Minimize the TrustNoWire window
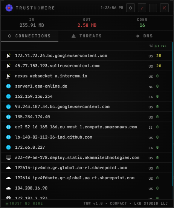Image resolution: width=174 pixels, height=208 pixels. (153, 8)
